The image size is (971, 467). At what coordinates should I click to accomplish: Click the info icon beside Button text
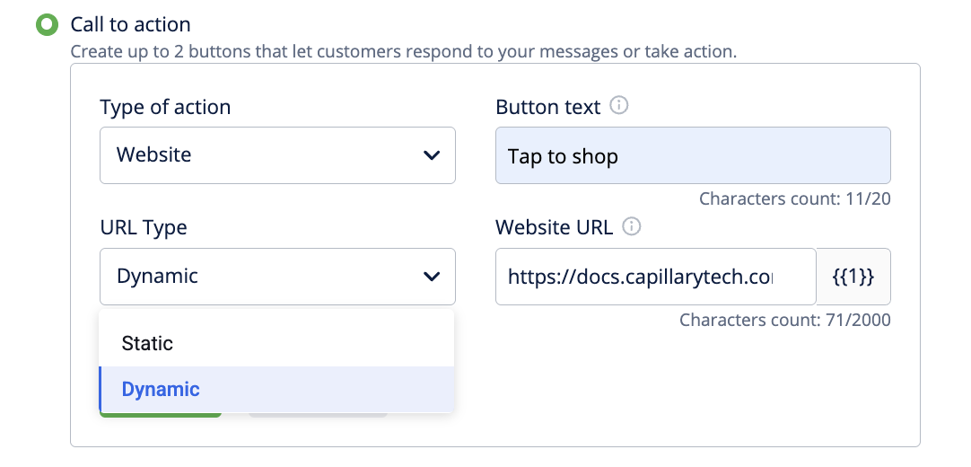coord(618,106)
